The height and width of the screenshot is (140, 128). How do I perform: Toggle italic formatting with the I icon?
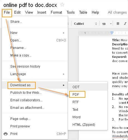(125, 24)
